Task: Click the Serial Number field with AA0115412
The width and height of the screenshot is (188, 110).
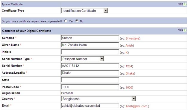Action: coord(90,66)
